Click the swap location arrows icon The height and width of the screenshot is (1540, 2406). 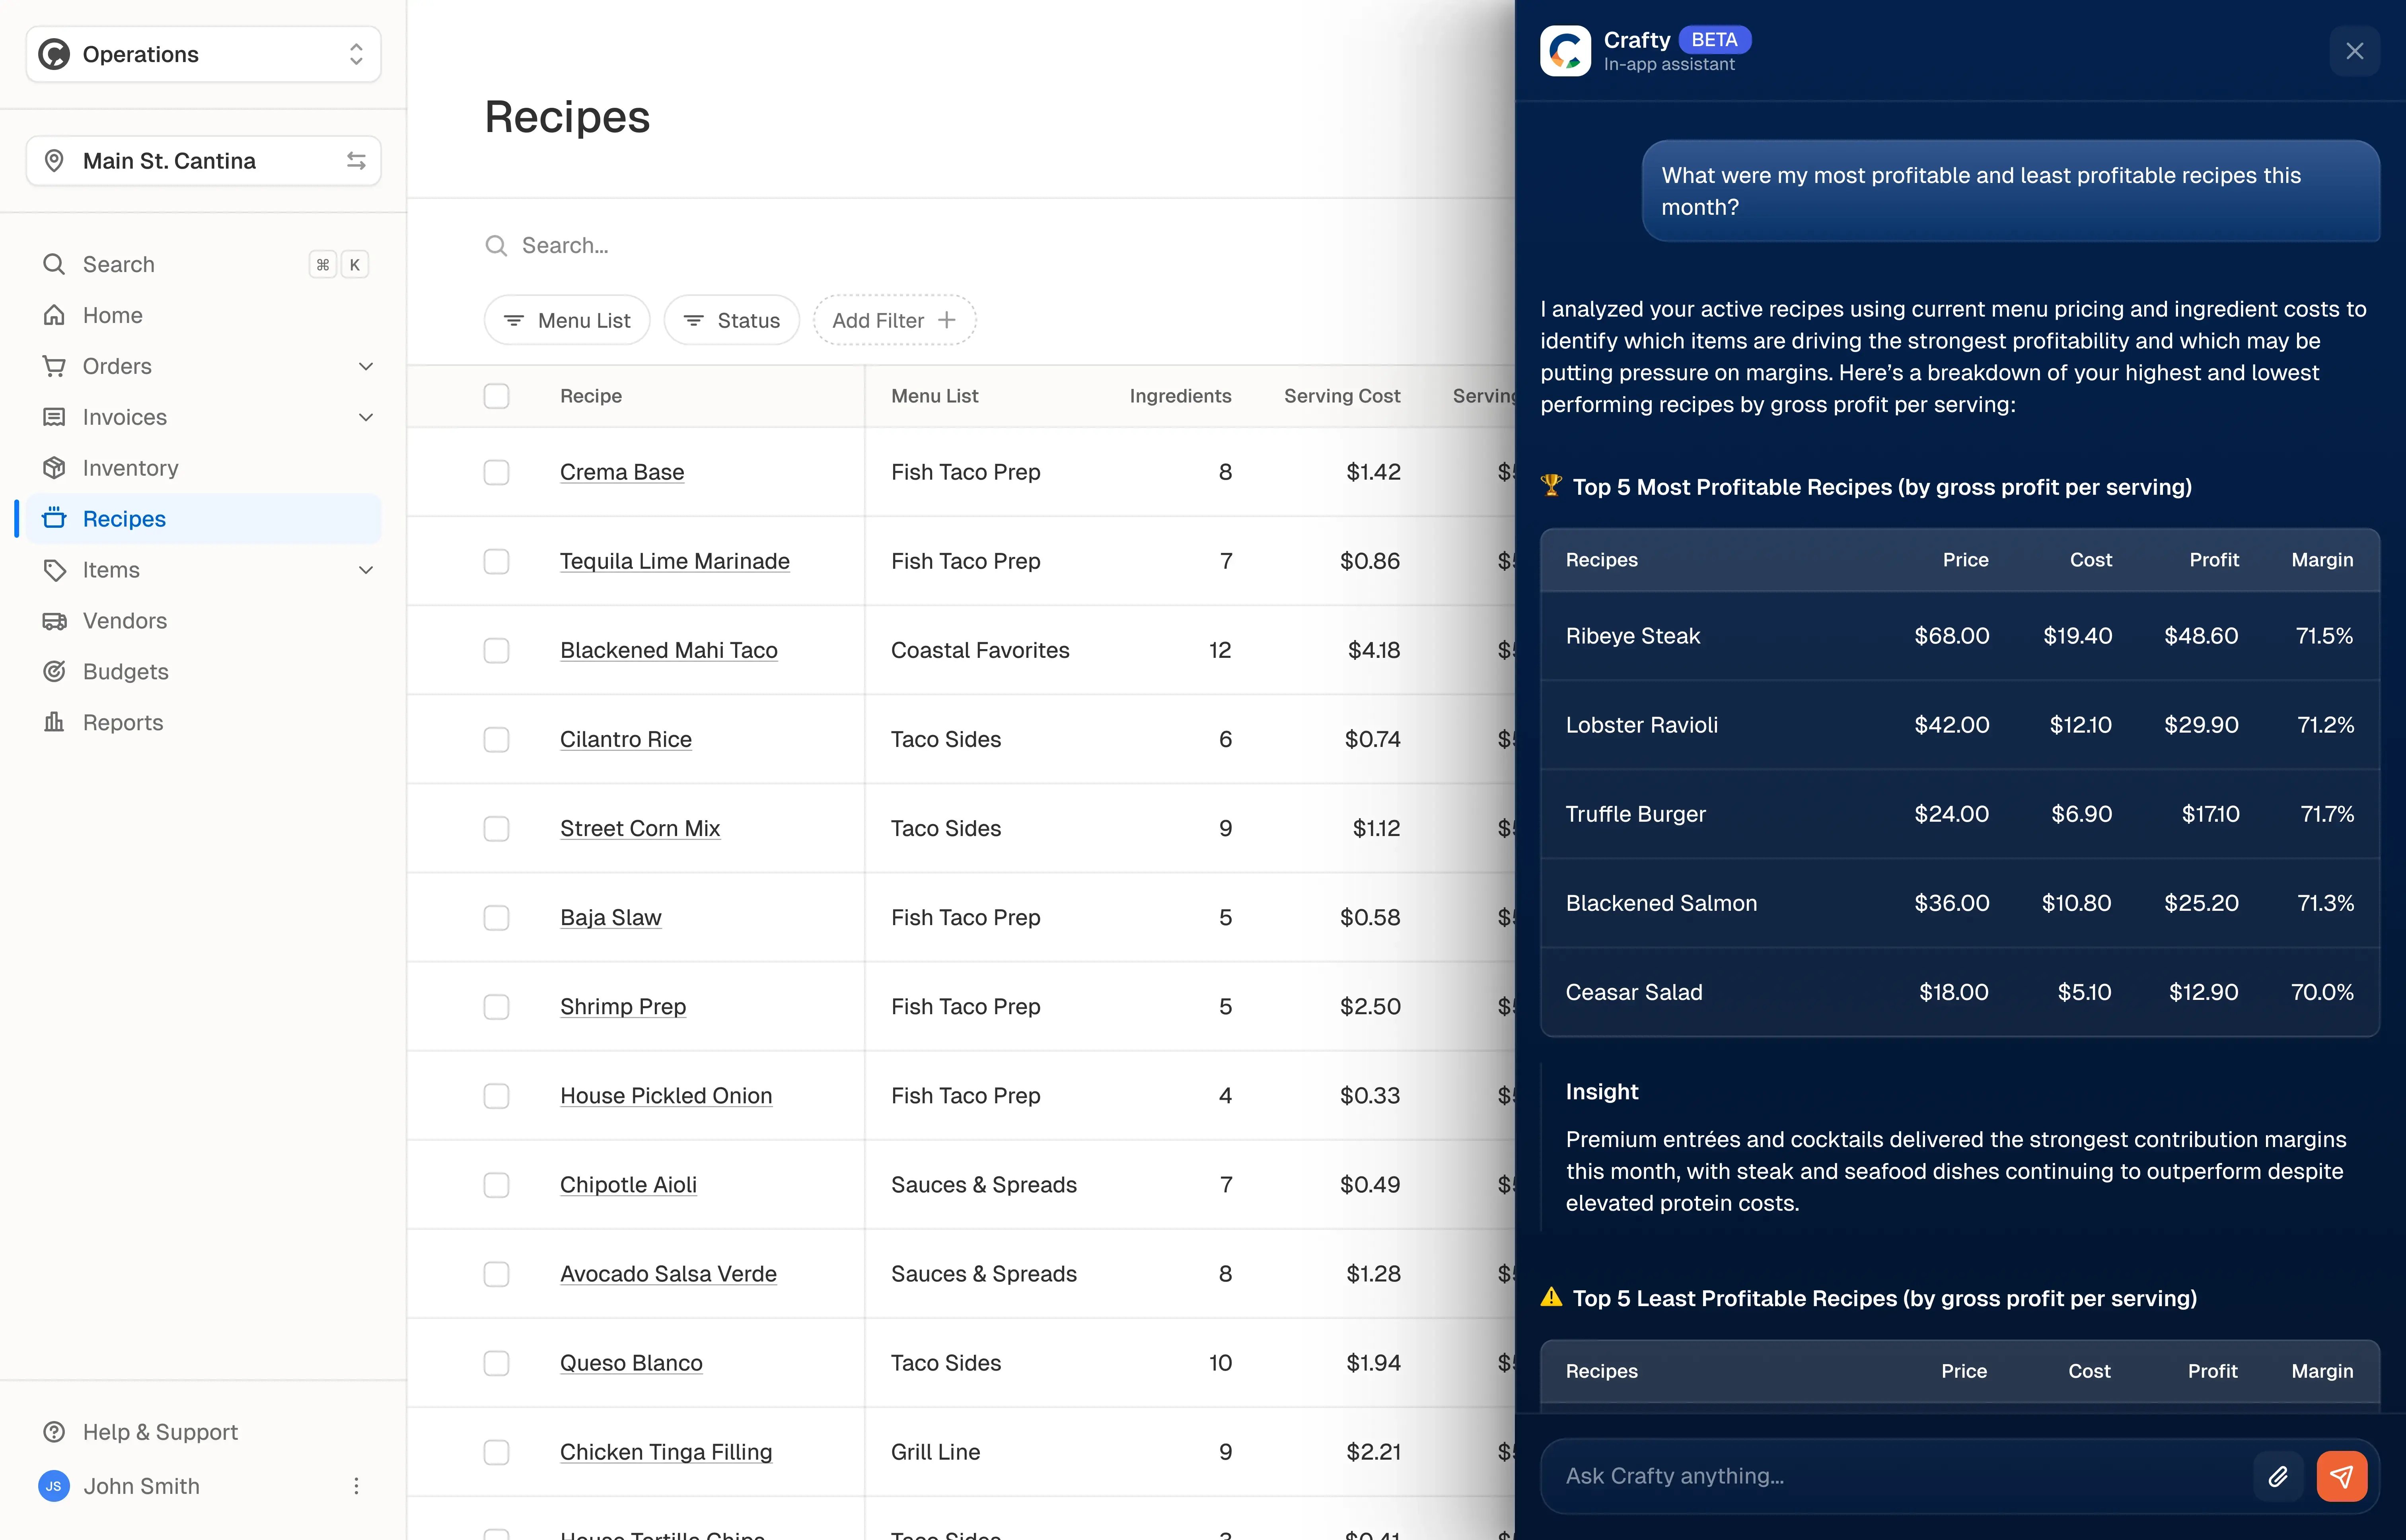coord(356,161)
